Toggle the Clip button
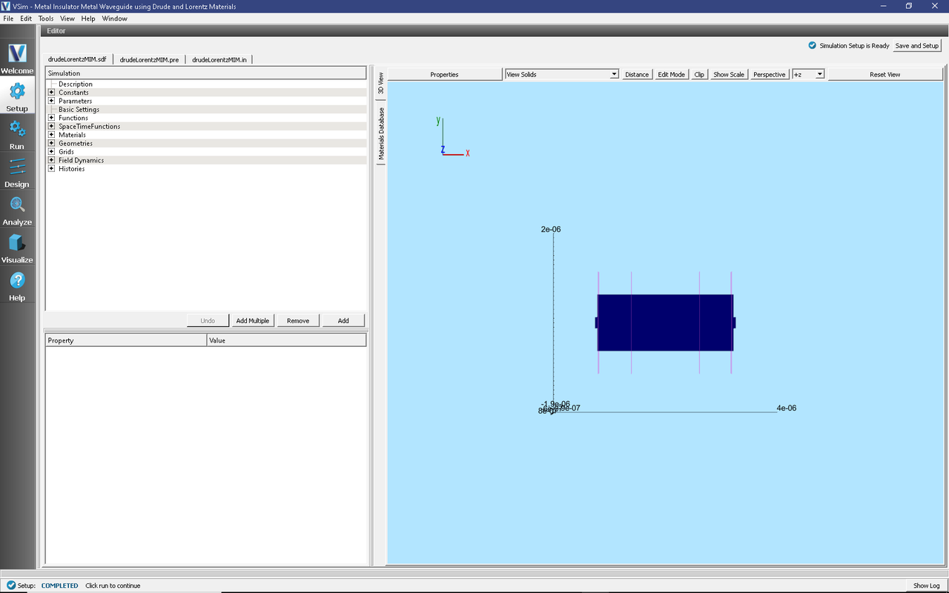The height and width of the screenshot is (593, 949). (699, 74)
